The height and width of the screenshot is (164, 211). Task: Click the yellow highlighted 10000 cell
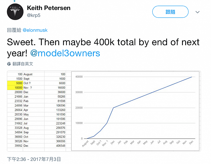click(x=15, y=88)
